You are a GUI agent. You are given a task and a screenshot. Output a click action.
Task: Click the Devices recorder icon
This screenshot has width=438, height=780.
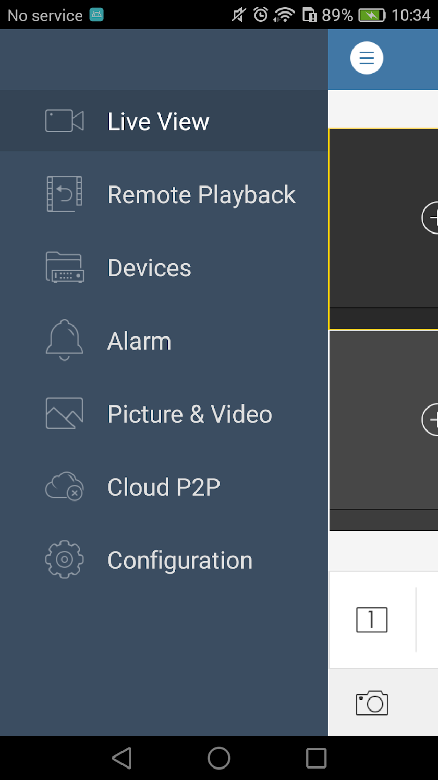(65, 267)
